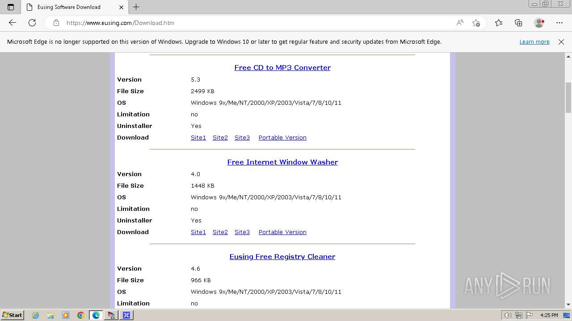Select the Eusing Software Download tab
Viewport: 572px width, 321px height.
(x=74, y=7)
